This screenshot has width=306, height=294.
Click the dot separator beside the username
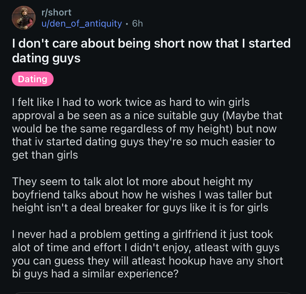127,24
